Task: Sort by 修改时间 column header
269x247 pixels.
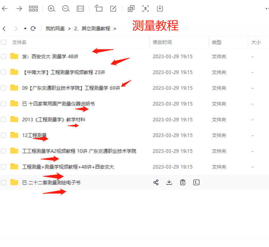Action: 162,42
